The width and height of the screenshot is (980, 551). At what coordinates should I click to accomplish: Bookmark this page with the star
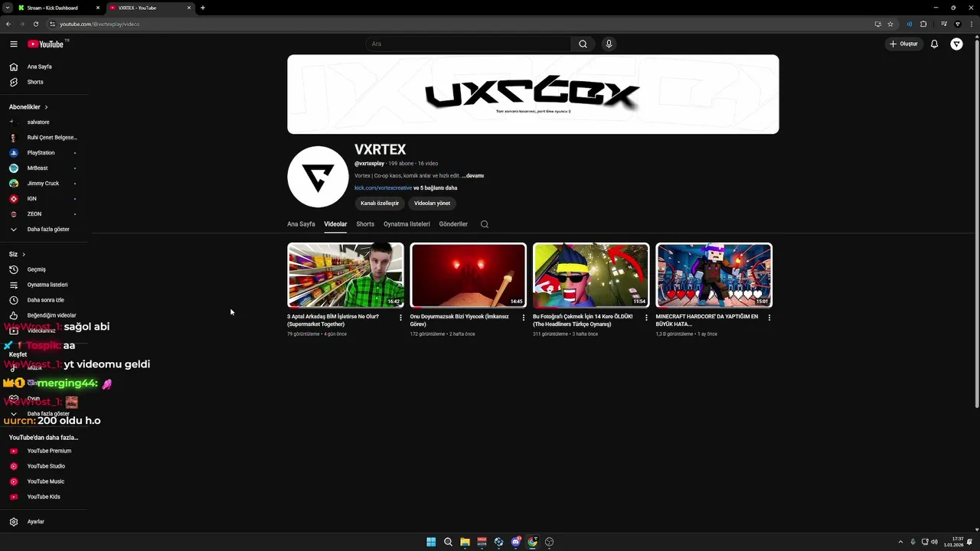pyautogui.click(x=890, y=24)
